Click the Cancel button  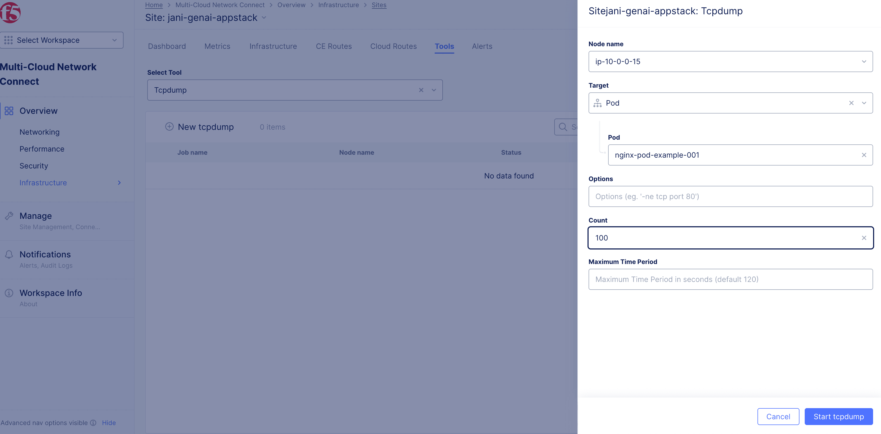point(778,417)
